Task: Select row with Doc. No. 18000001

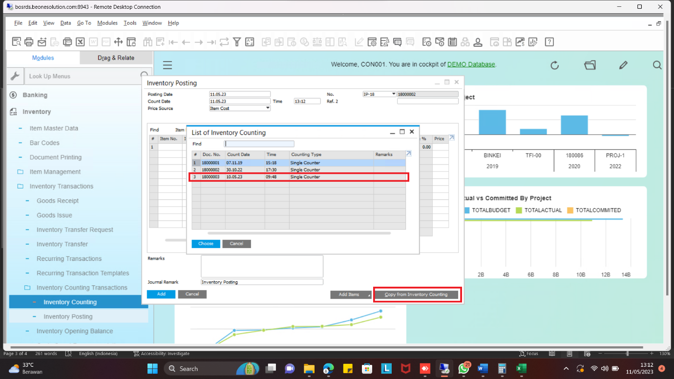Action: 298,163
